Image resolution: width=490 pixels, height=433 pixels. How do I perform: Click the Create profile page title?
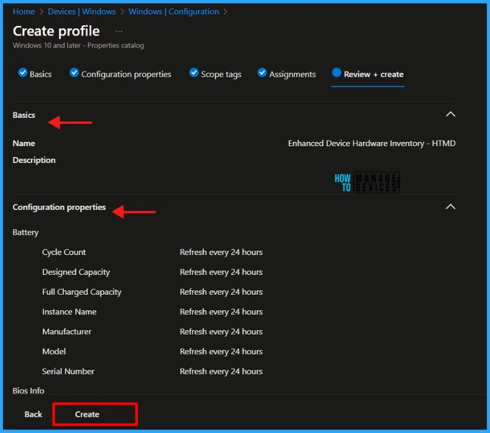[x=56, y=31]
